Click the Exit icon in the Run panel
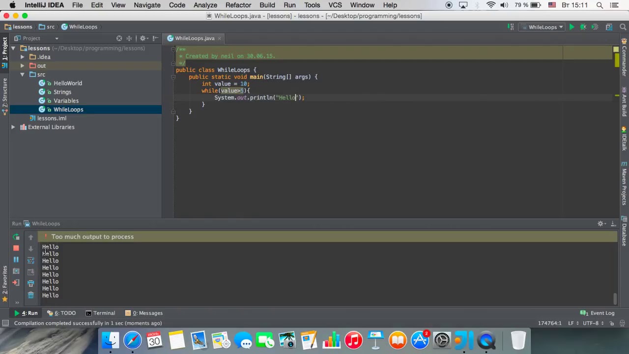 pos(16,283)
